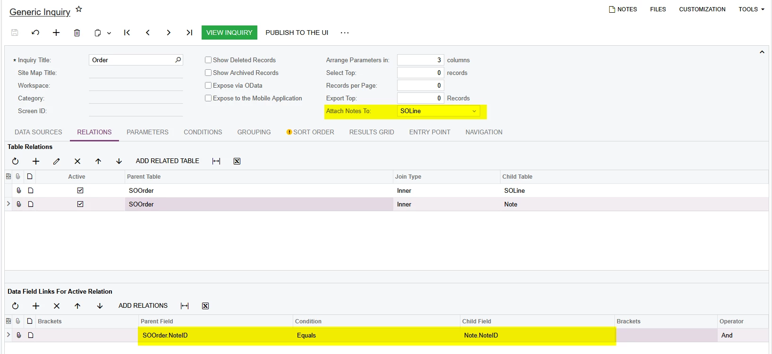
Task: Open the more actions ellipsis menu
Action: tap(345, 33)
